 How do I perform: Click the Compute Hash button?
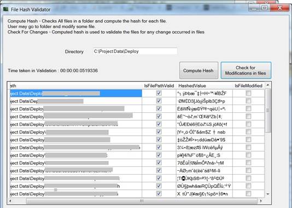coord(198,71)
